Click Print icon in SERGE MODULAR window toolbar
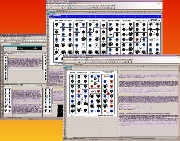This screenshot has height=141, width=180. tap(80, 59)
